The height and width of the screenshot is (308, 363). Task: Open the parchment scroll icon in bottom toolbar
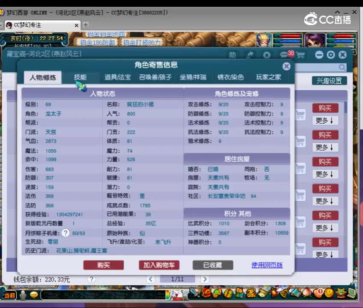point(262,293)
